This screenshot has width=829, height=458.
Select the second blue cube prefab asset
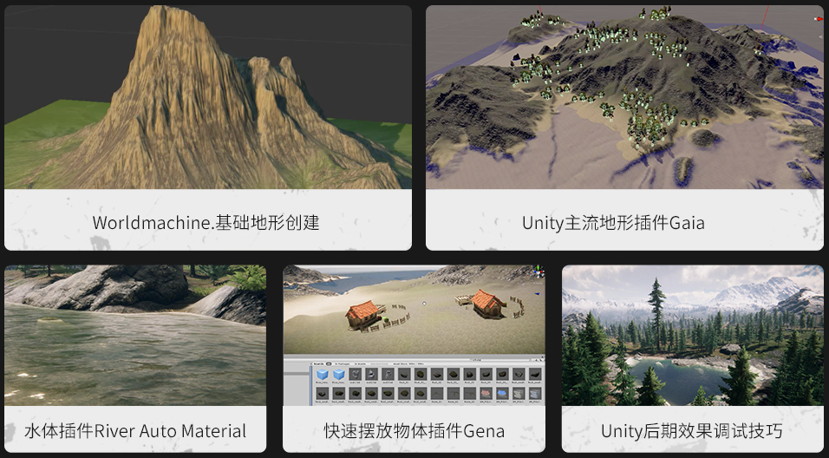pyautogui.click(x=339, y=375)
